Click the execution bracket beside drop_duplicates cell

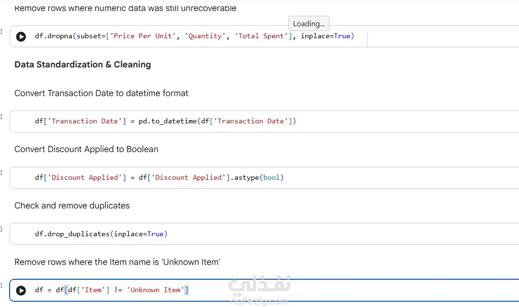point(1,229)
